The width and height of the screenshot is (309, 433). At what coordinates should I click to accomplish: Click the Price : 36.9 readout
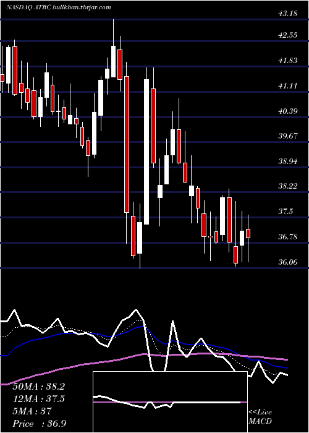38,424
